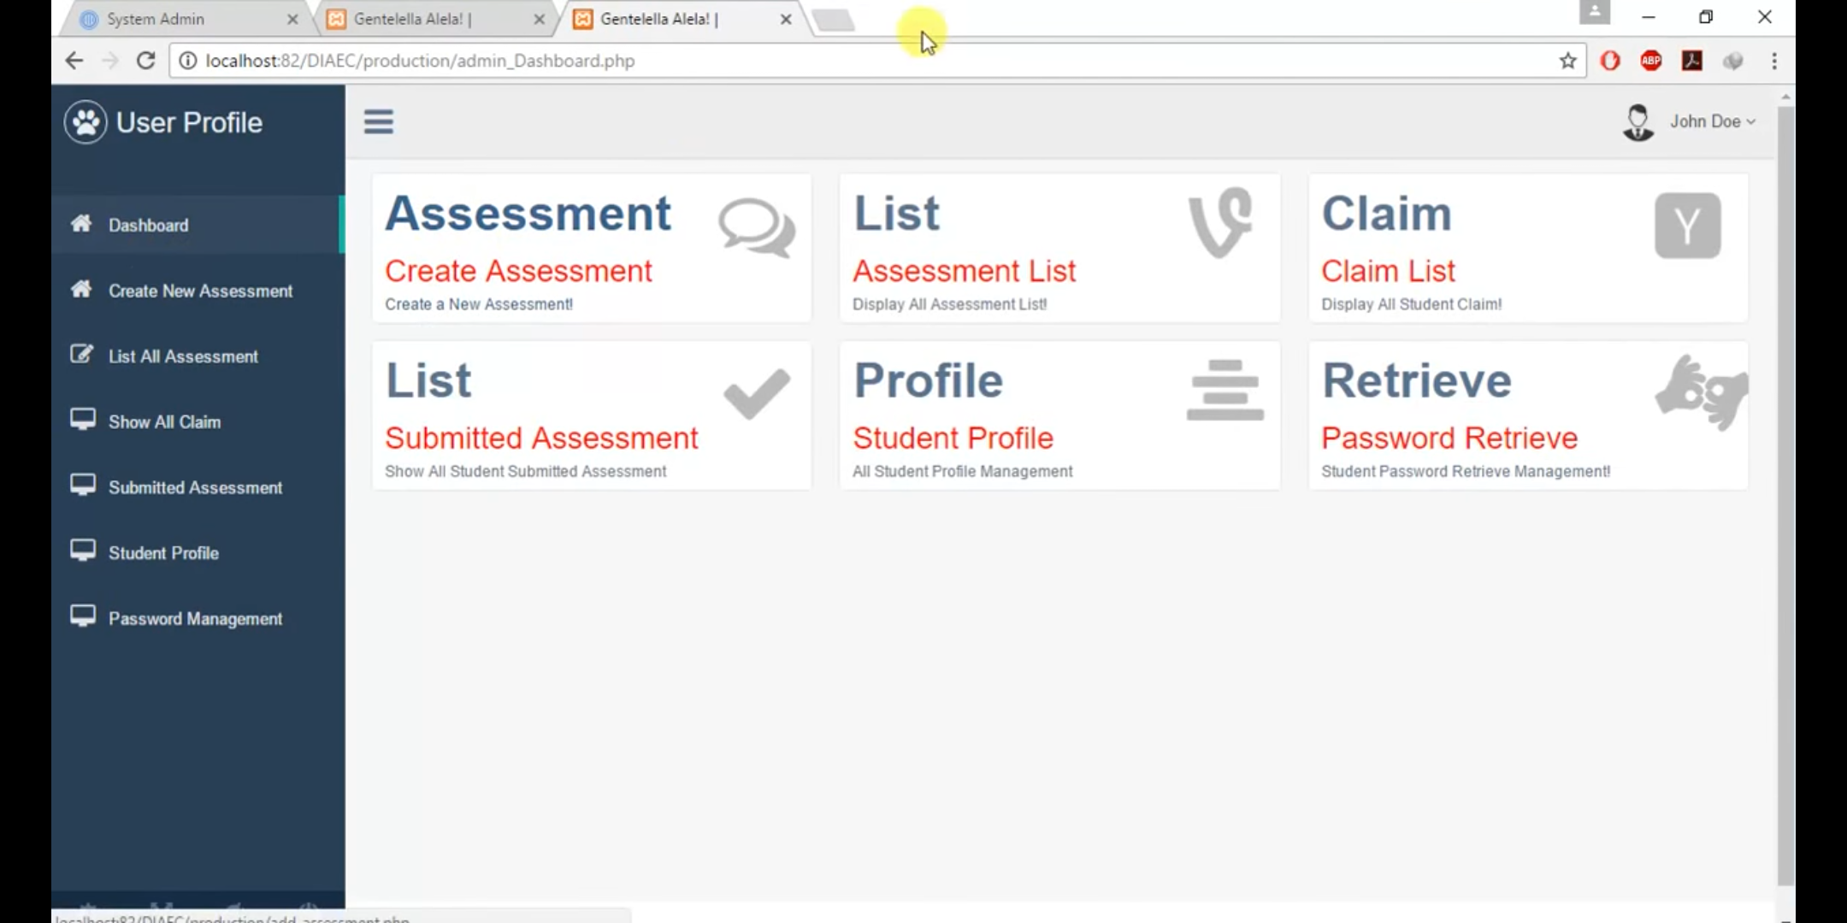Open Chrome's three-dot menu
The height and width of the screenshot is (923, 1847).
pyautogui.click(x=1774, y=61)
